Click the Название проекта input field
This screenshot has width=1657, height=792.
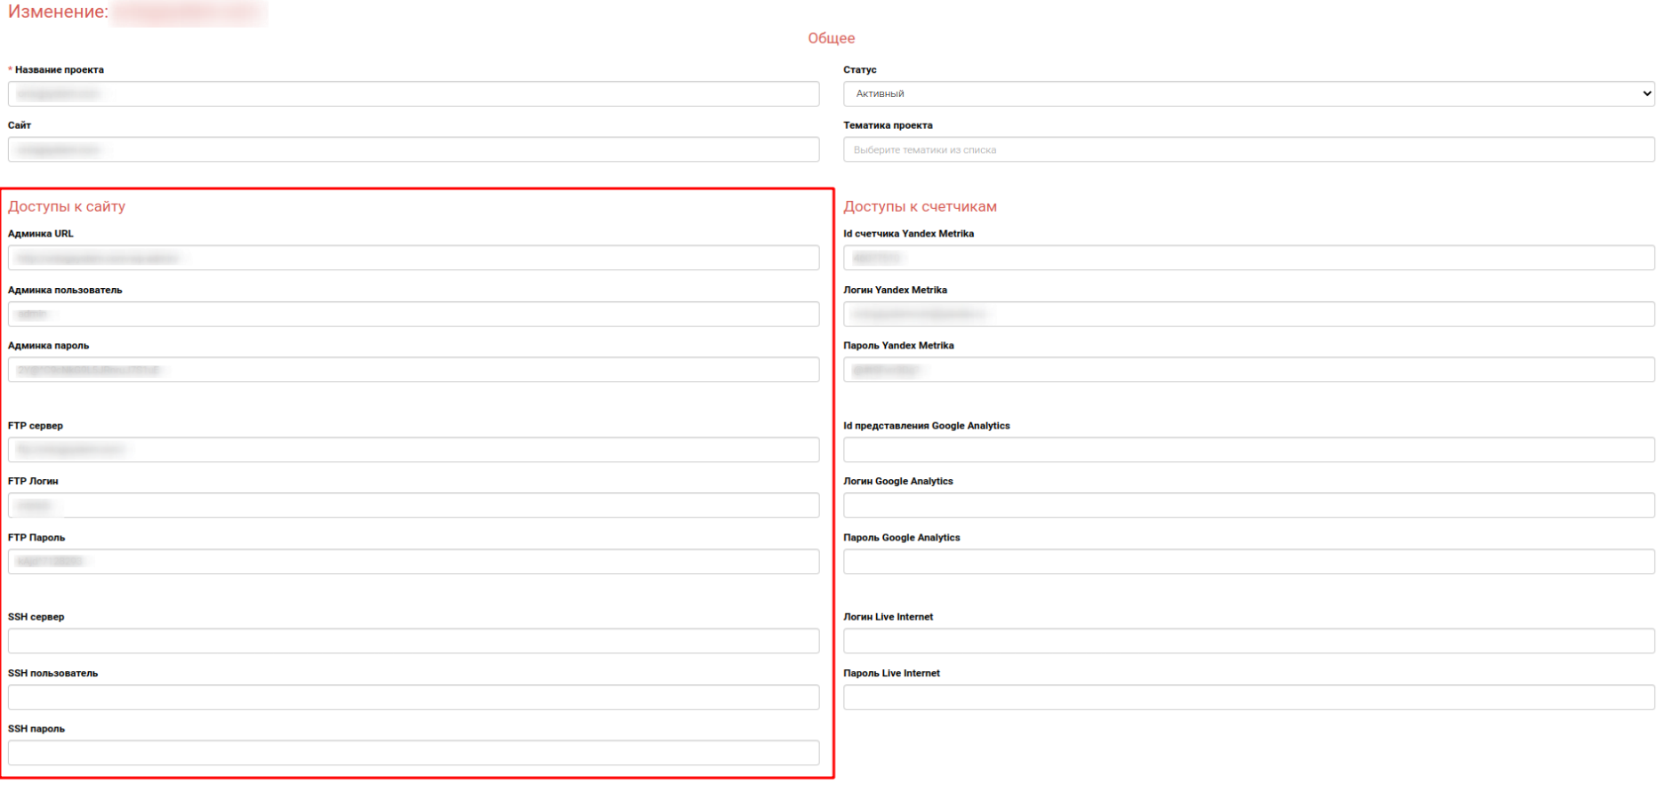coord(413,93)
